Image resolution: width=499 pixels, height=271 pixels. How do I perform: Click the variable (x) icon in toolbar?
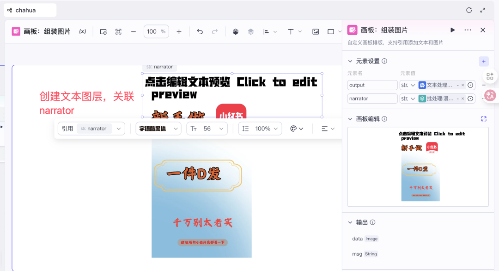pos(83,31)
